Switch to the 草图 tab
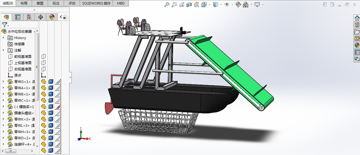The height and width of the screenshot is (155, 360). [x=40, y=3]
